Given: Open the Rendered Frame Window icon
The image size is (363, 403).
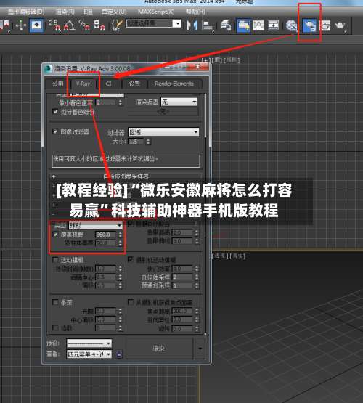Looking at the screenshot, I should click(325, 25).
